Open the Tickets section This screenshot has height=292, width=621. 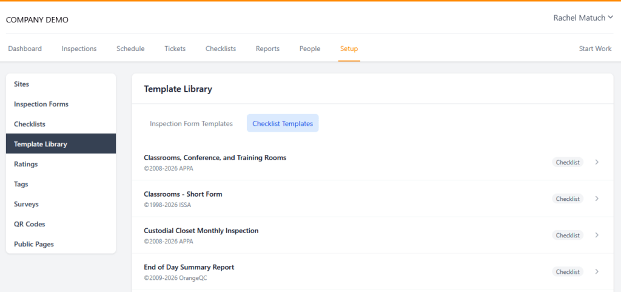point(175,49)
